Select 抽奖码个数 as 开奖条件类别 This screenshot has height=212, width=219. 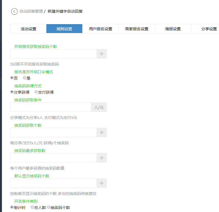(49, 207)
